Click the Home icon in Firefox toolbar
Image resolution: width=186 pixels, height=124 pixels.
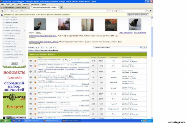point(151,11)
